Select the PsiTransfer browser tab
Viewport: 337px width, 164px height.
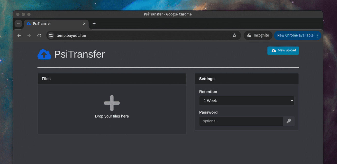point(56,24)
